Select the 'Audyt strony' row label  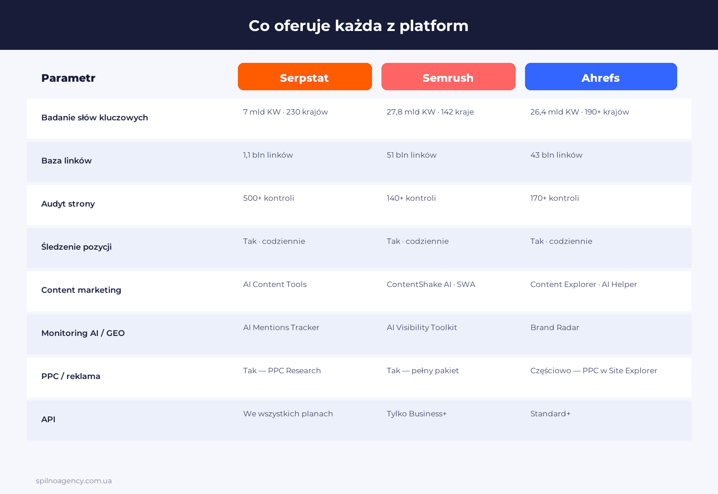point(68,204)
